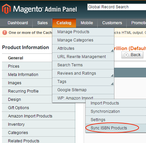Select Google Sitemap menu entry

(83, 90)
